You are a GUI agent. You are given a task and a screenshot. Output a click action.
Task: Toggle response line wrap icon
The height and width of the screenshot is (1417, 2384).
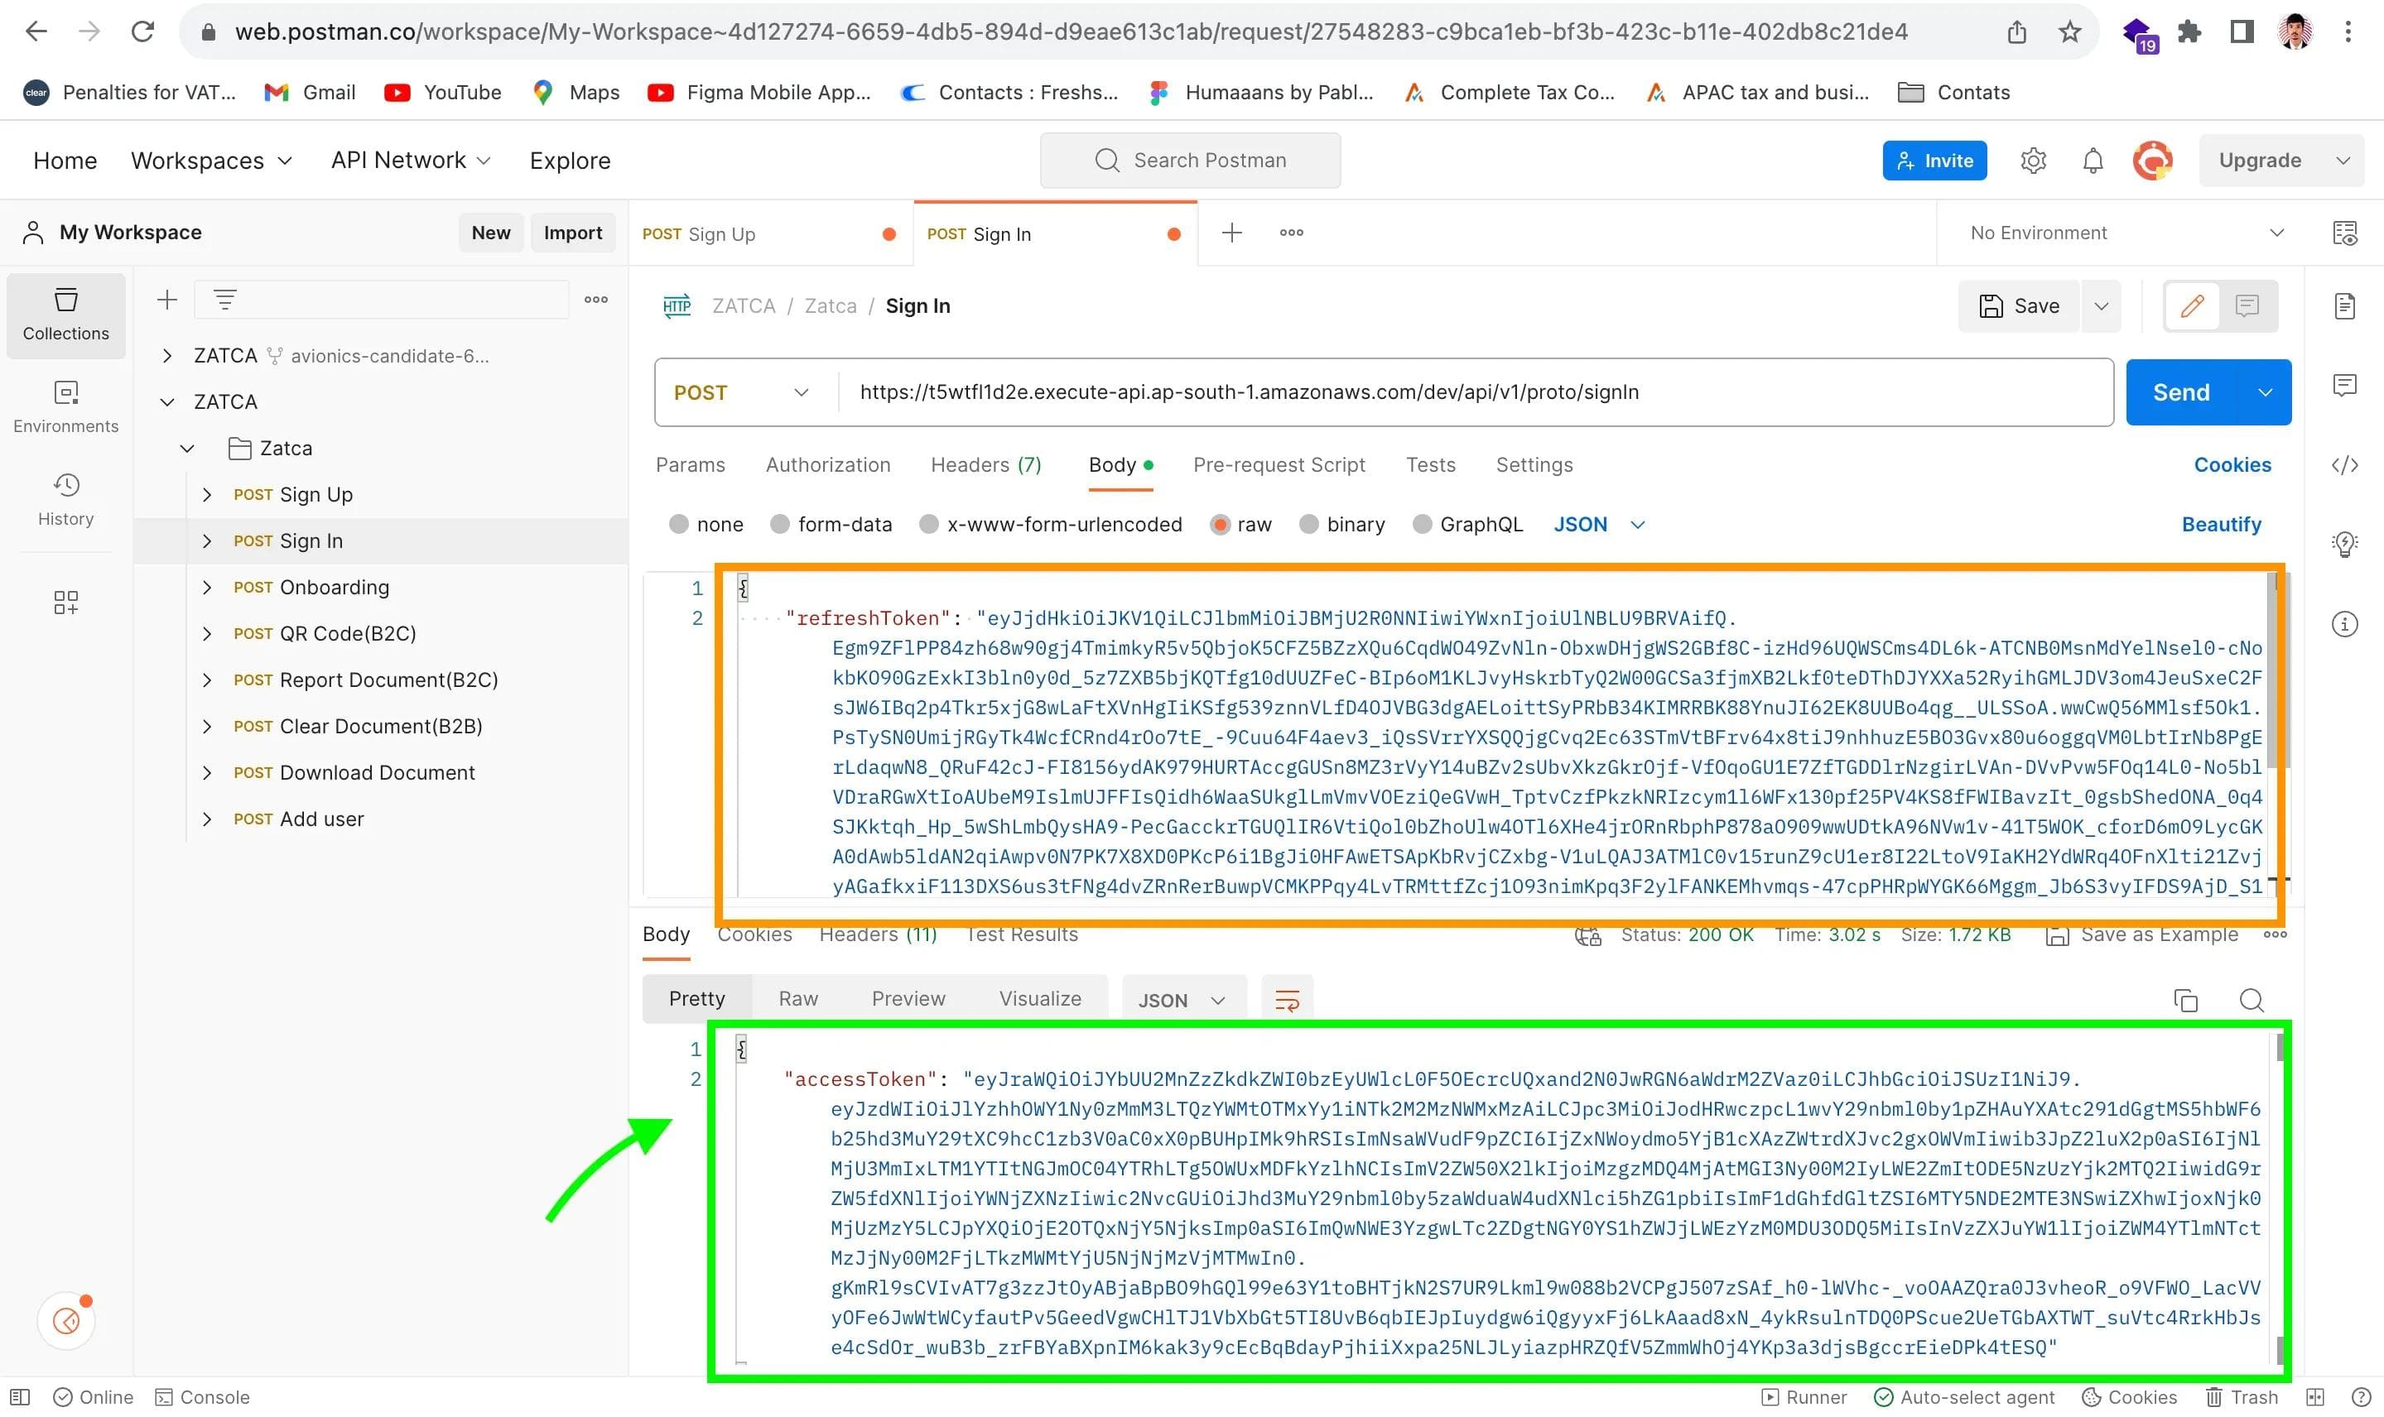(x=1287, y=1000)
